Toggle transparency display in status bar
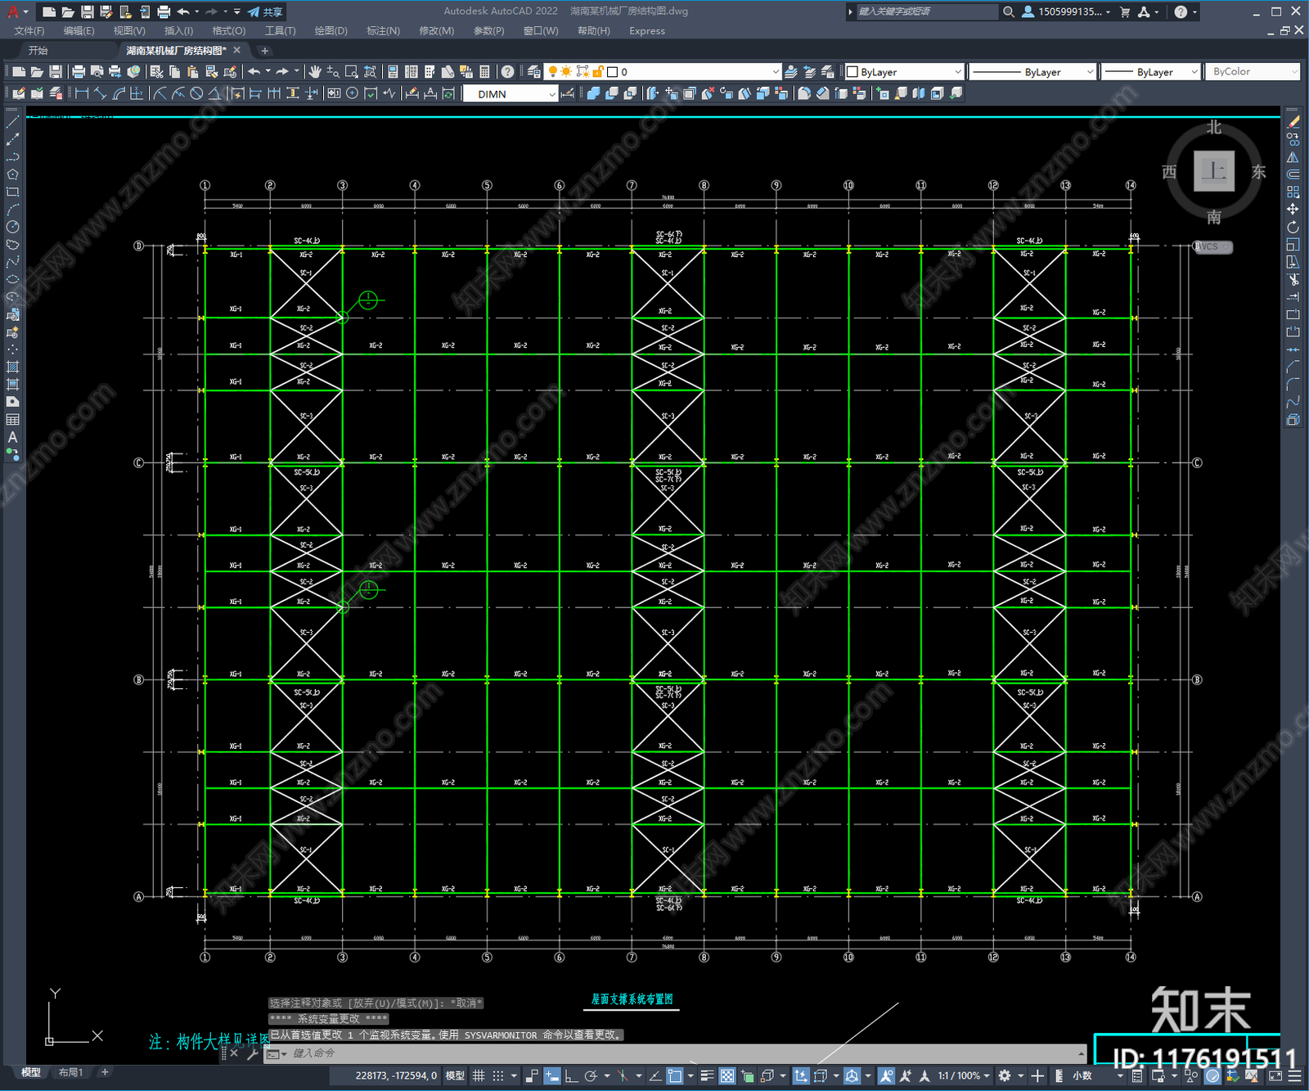 click(x=727, y=1075)
